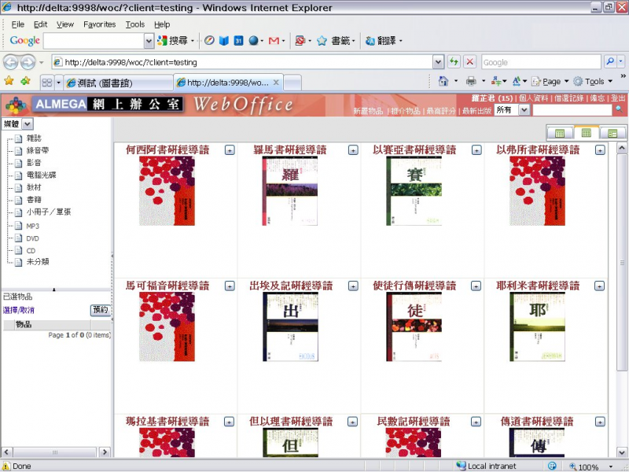Open the command bar Tools dropdown
Screen dimensions: 629x472
[593, 82]
